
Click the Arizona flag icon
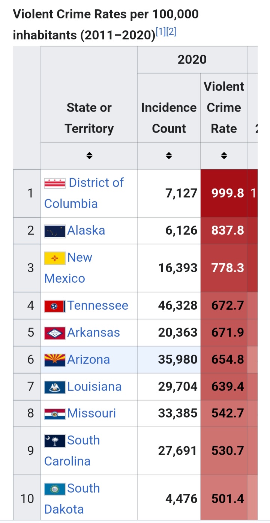pyautogui.click(x=55, y=359)
